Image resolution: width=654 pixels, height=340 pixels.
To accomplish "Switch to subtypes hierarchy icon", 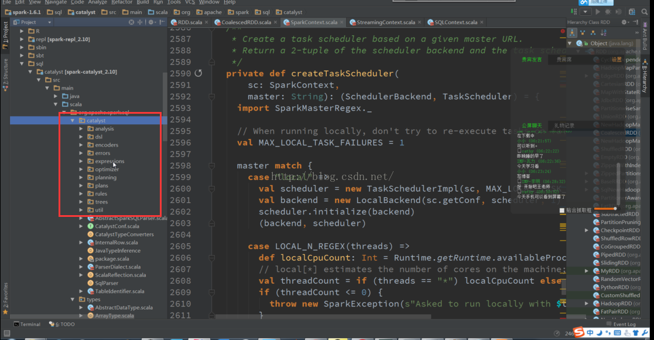I will 593,33.
